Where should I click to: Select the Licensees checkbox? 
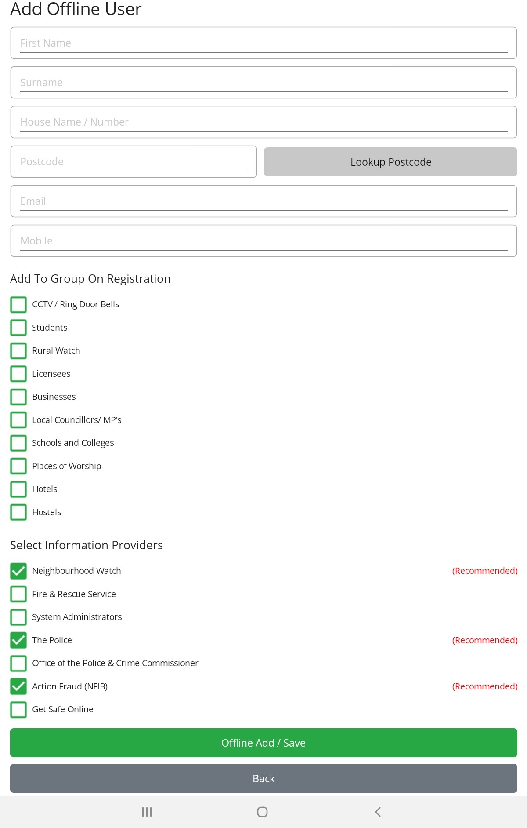coord(18,374)
